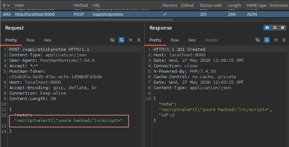Sort by the Length column header
The width and height of the screenshot is (289, 147).
click(235, 5)
